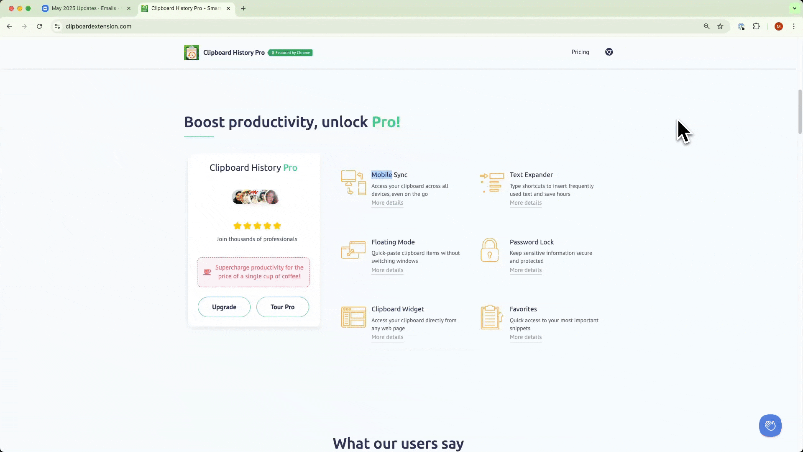Click the Floating Mode windows icon

click(x=353, y=250)
